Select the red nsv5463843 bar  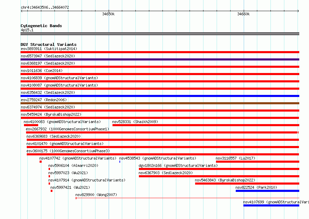click(247, 184)
